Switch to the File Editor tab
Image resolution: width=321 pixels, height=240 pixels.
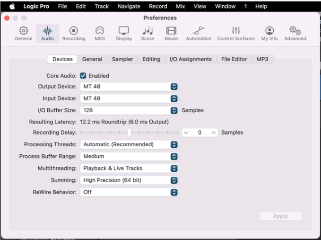click(x=234, y=59)
